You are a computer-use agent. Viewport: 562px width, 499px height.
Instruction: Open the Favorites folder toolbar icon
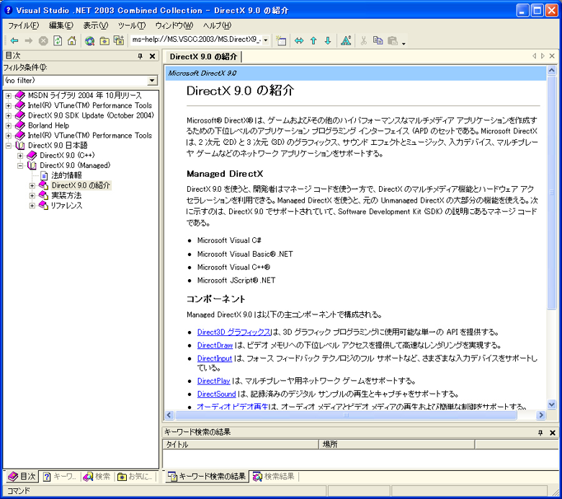pos(104,41)
